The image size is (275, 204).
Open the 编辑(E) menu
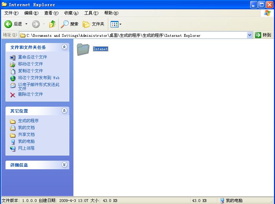[31, 13]
